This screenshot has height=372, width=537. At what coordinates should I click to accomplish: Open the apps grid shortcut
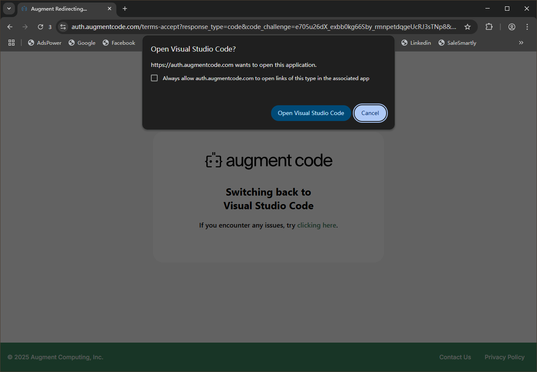(12, 43)
